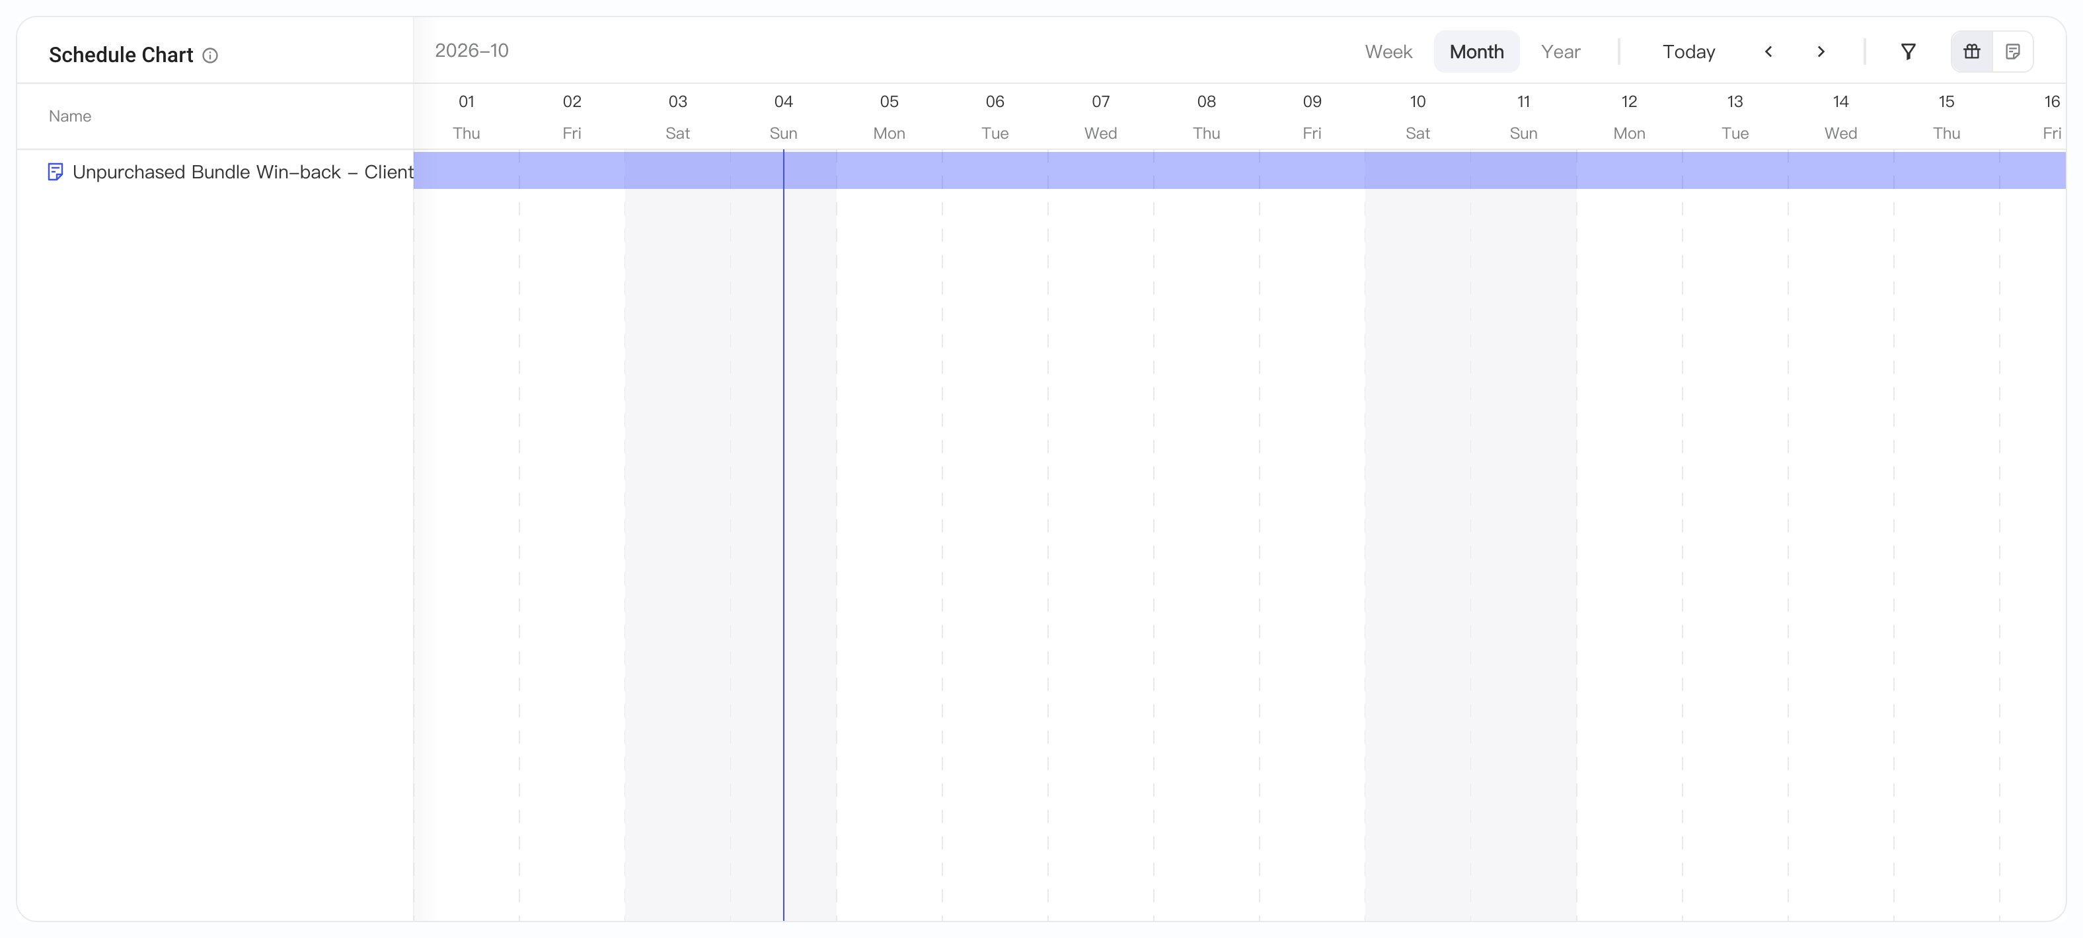The height and width of the screenshot is (938, 2083).
Task: Select the 15 Thu date column header
Action: click(1946, 117)
